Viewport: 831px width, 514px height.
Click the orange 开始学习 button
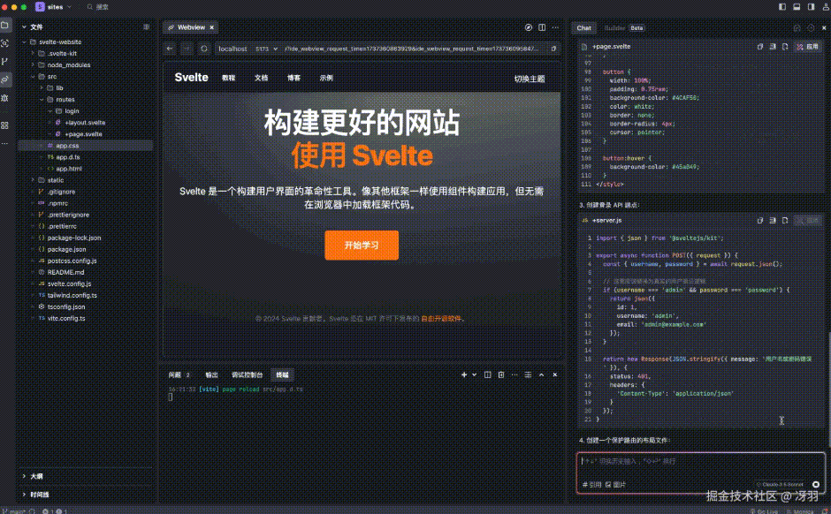362,246
